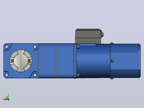The image size is (144, 108).
Task: Select the lower bolt on the motor flange
Action: coord(78,75)
